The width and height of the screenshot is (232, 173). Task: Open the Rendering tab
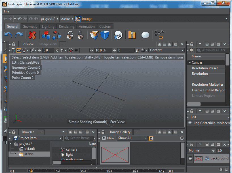66,26
